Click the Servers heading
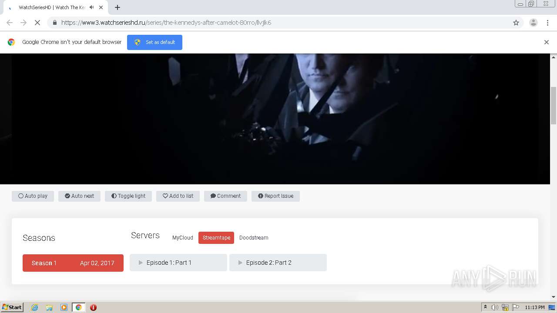This screenshot has height=313, width=557. click(x=145, y=235)
